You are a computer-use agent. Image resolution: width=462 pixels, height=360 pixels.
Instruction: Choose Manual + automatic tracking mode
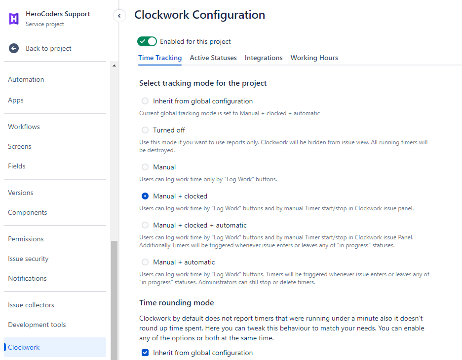coord(145,262)
